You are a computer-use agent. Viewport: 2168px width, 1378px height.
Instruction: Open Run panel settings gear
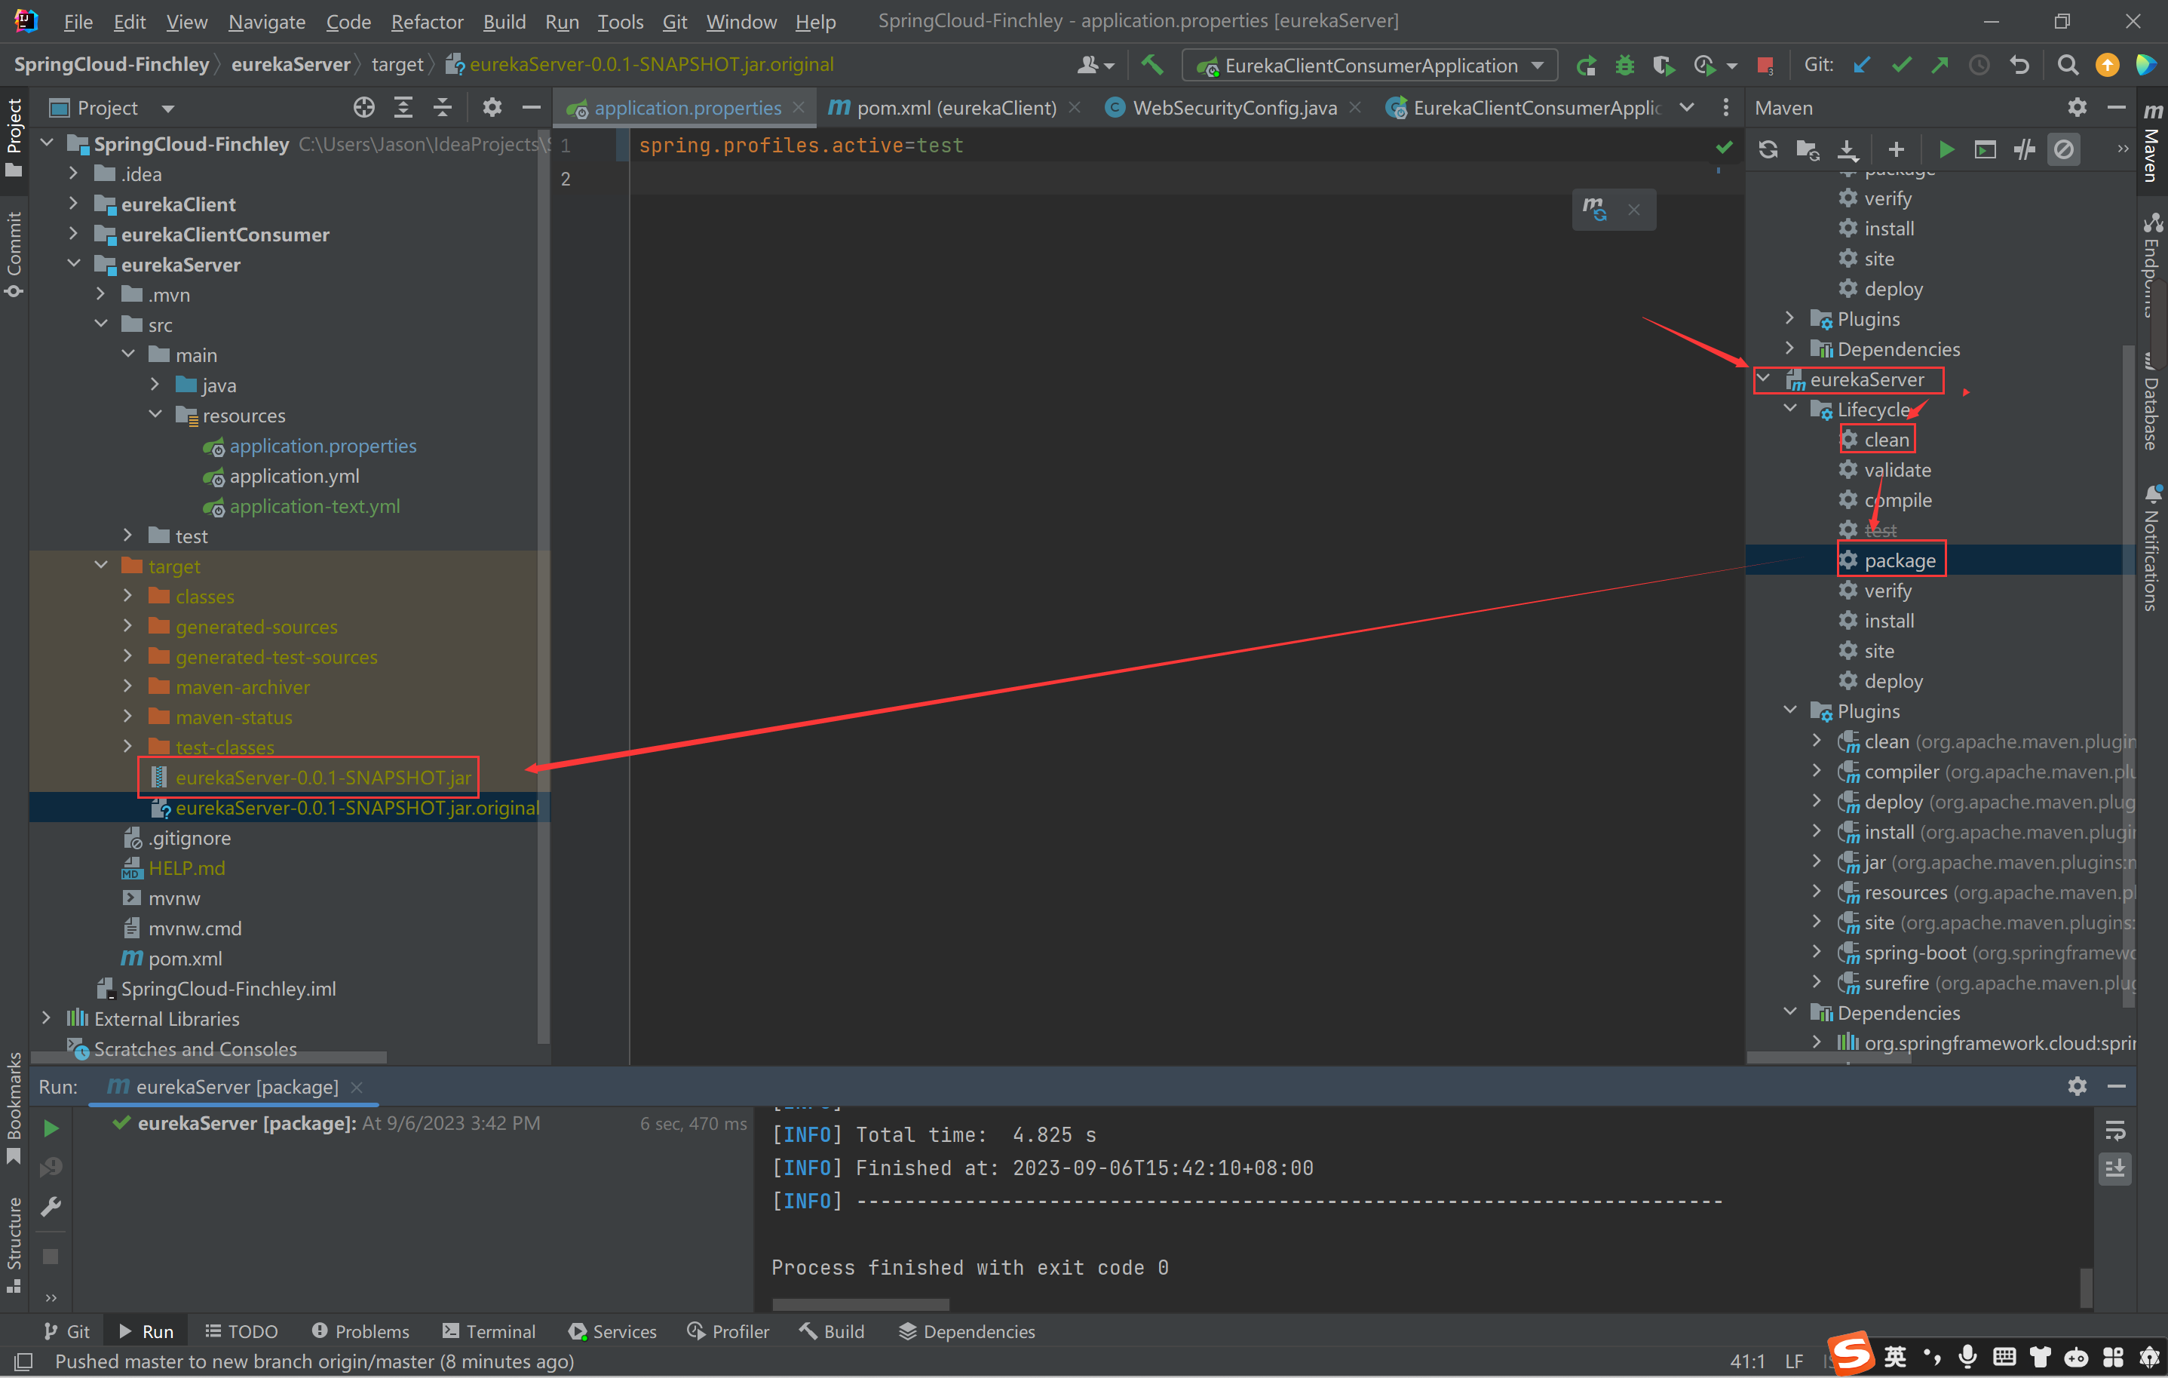(x=2077, y=1086)
